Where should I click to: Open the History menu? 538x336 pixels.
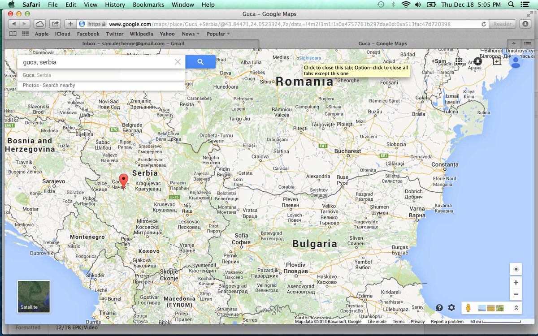click(x=115, y=4)
